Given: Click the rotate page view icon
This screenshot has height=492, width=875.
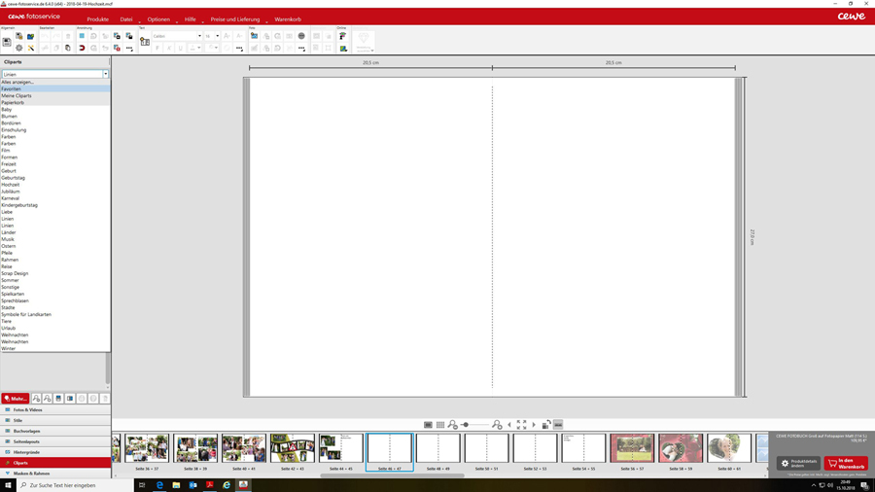Looking at the screenshot, I should [x=546, y=425].
